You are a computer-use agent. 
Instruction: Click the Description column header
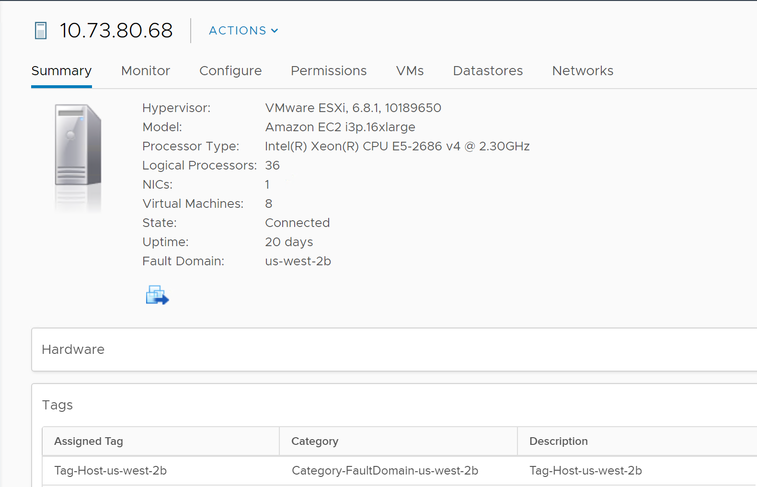pos(558,442)
